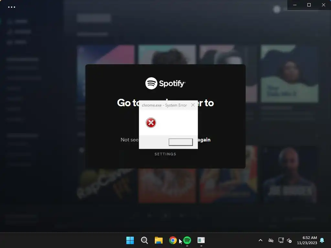The width and height of the screenshot is (331, 248).
Task: Launch File Explorer from taskbar
Action: coord(158,240)
